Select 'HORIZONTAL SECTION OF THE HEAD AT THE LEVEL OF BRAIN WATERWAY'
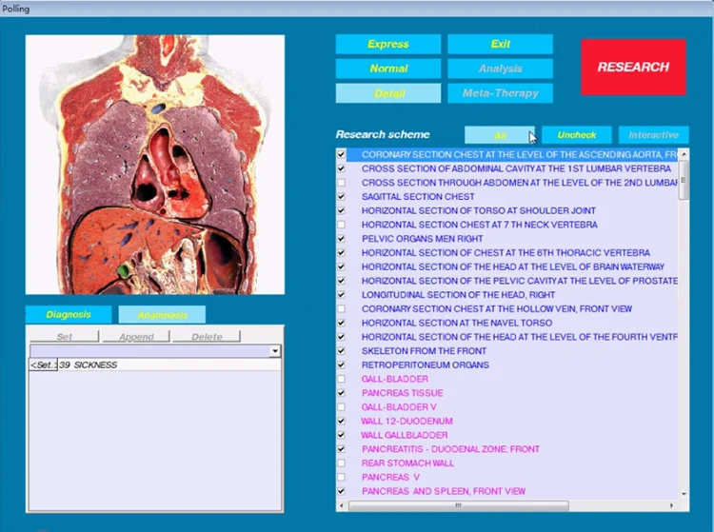 coord(513,267)
